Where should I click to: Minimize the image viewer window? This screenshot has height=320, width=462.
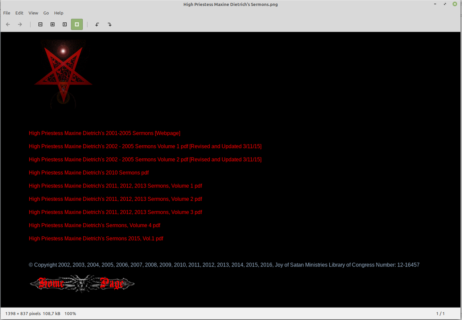tap(435, 4)
